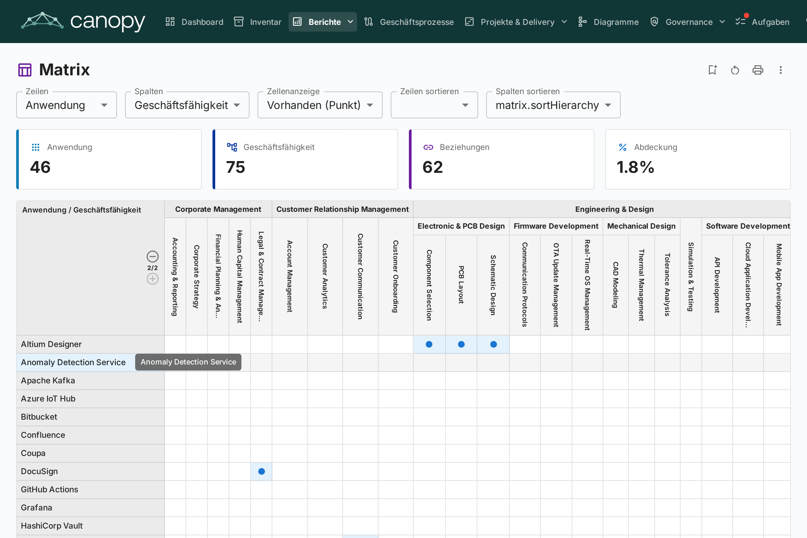Click the Anwendung count card
The image size is (807, 538).
109,159
